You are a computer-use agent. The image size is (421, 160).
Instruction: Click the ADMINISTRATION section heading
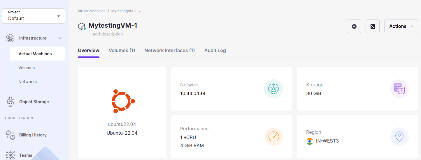click(x=19, y=118)
